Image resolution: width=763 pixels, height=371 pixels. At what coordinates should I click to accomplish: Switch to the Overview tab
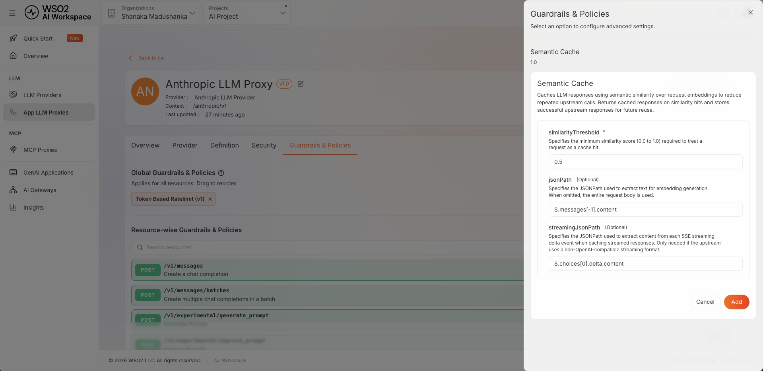pyautogui.click(x=145, y=145)
